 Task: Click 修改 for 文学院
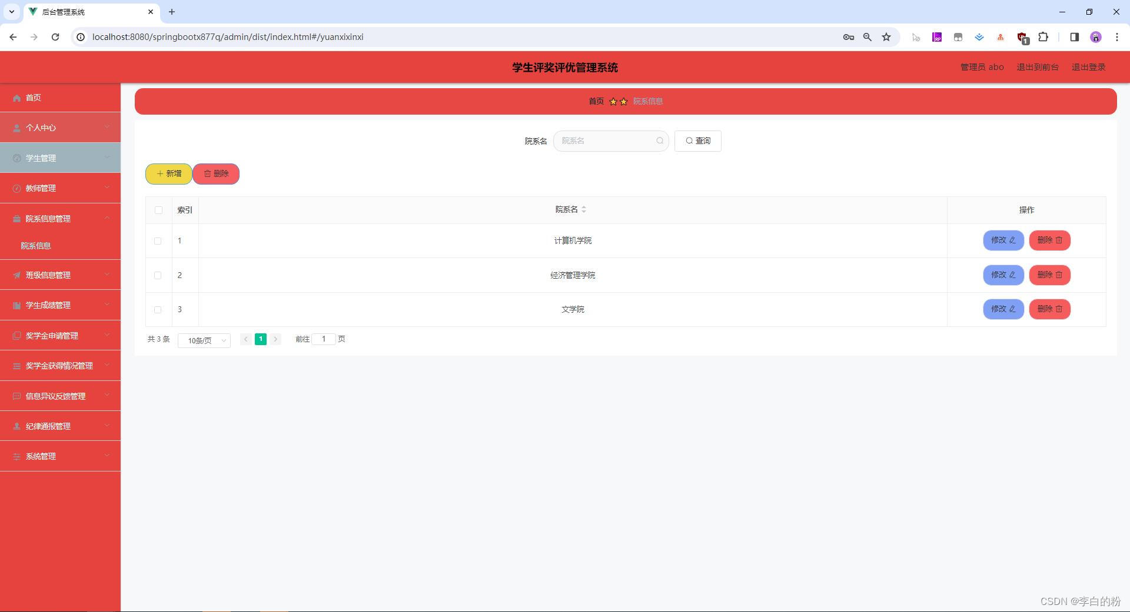(x=1003, y=309)
